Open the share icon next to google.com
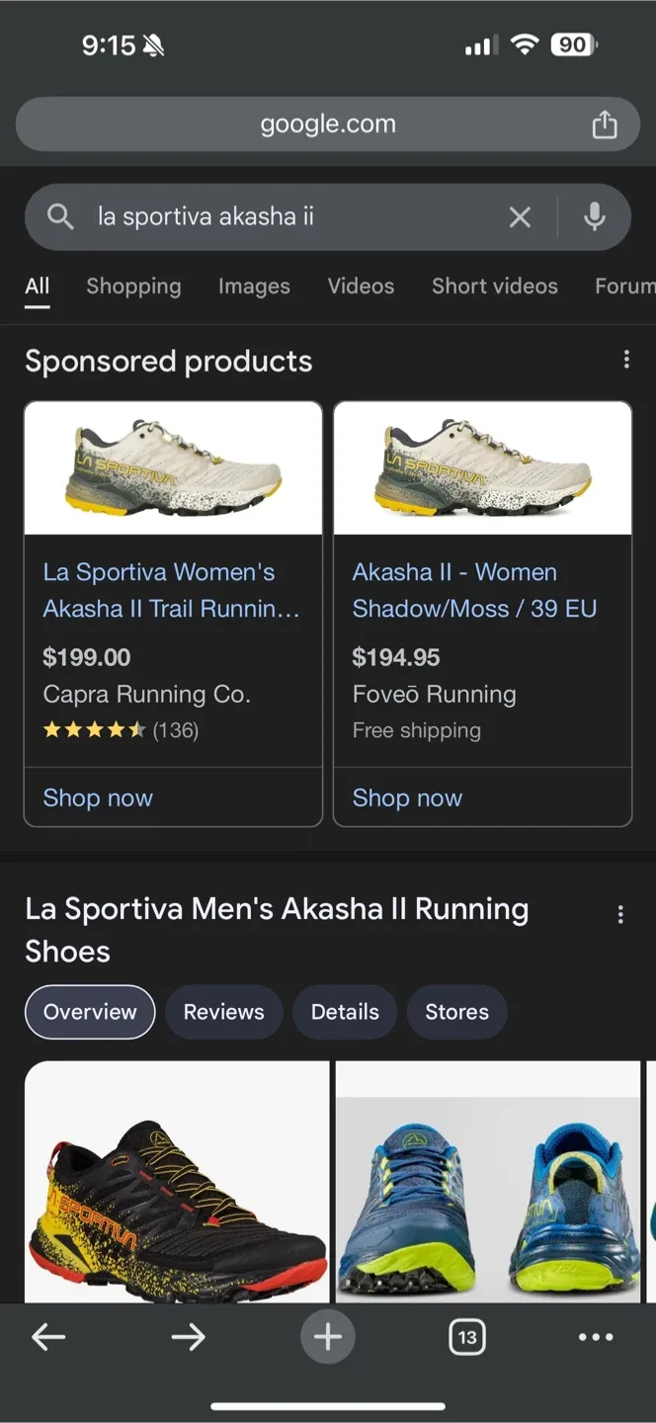Image resolution: width=656 pixels, height=1423 pixels. [605, 124]
